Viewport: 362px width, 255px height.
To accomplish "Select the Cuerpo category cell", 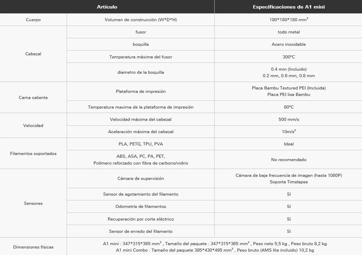I will pyautogui.click(x=33, y=20).
